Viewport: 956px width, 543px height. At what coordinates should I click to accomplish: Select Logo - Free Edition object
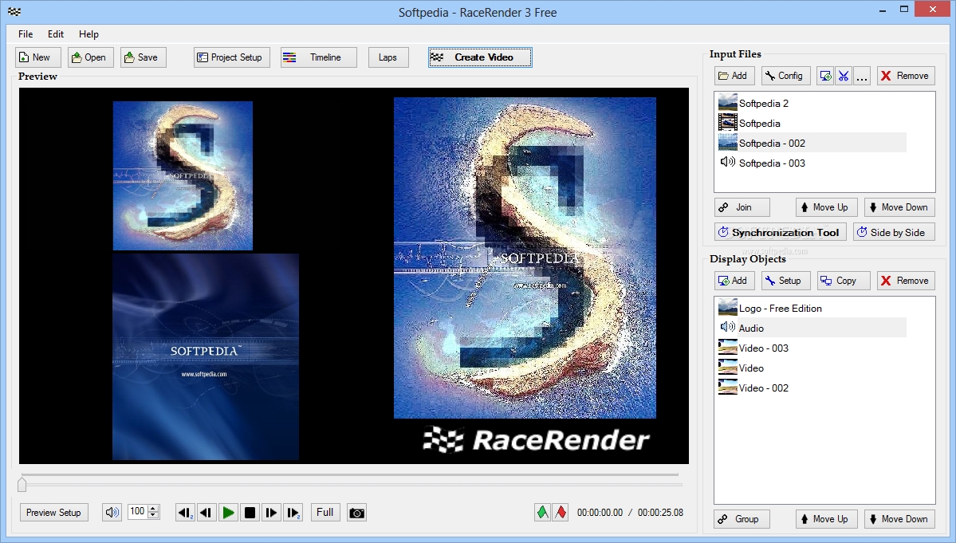click(812, 309)
